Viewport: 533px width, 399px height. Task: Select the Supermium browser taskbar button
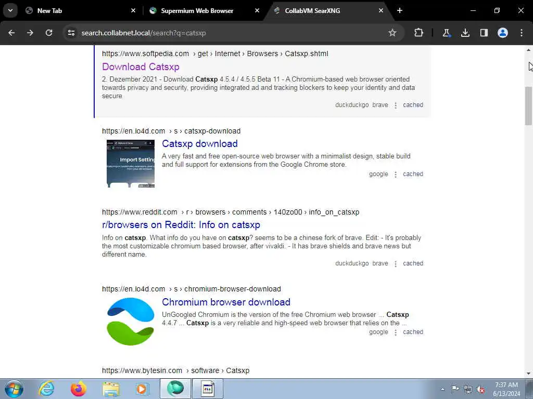(175, 389)
